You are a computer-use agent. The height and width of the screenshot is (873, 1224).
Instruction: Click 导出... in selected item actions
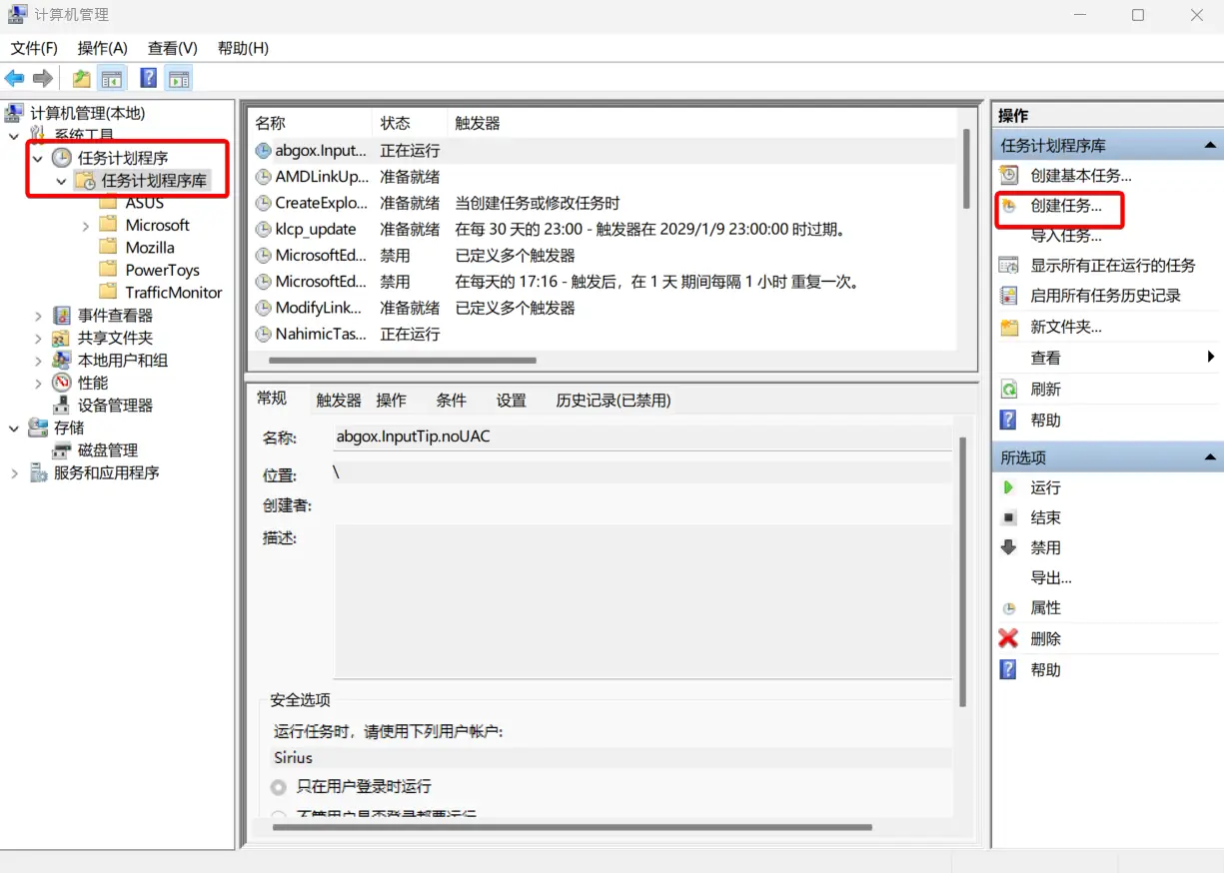pos(1051,577)
